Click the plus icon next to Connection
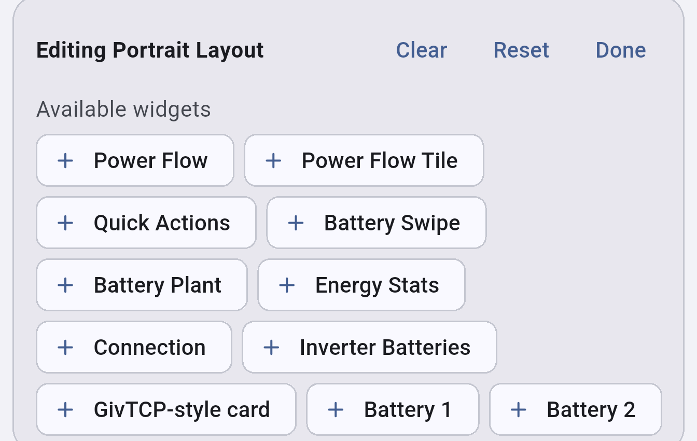The height and width of the screenshot is (441, 697). (65, 348)
